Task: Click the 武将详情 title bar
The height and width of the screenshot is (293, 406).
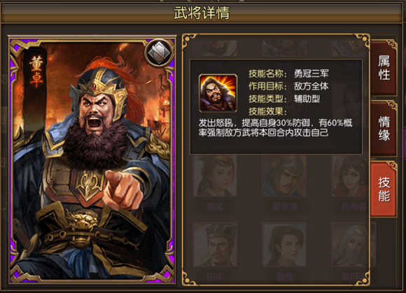Action: coord(202,13)
